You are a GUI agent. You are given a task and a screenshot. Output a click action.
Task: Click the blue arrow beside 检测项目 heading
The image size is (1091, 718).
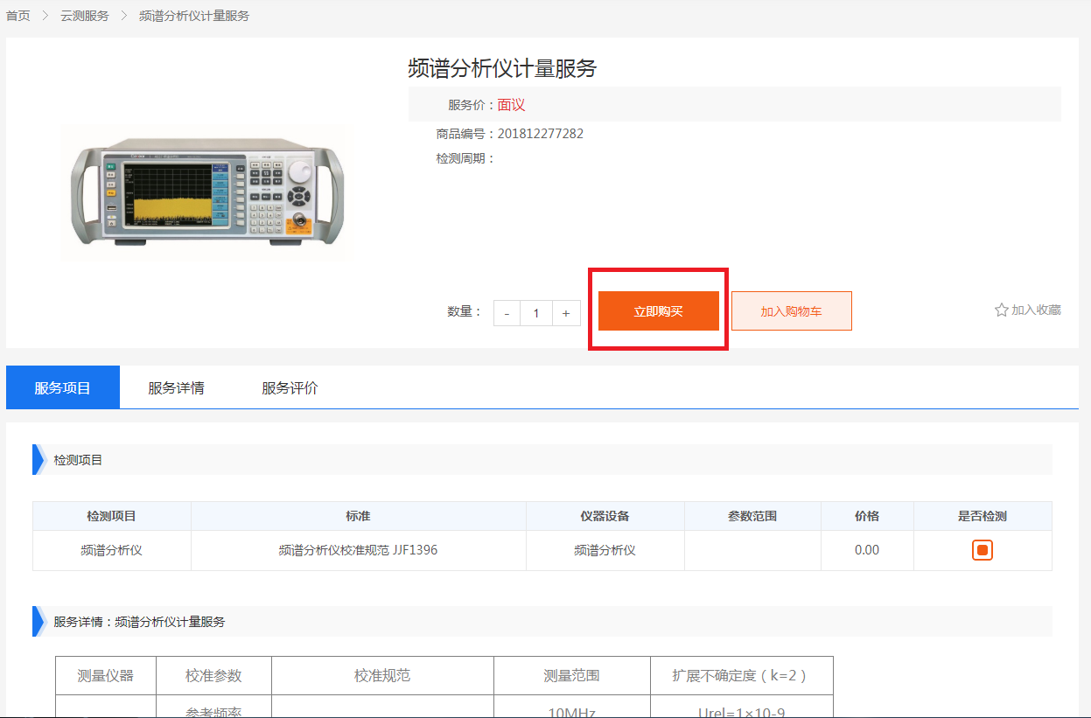click(x=38, y=459)
